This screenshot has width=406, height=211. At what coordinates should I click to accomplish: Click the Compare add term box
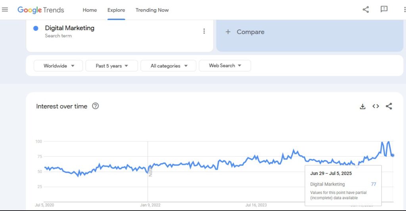pyautogui.click(x=310, y=36)
